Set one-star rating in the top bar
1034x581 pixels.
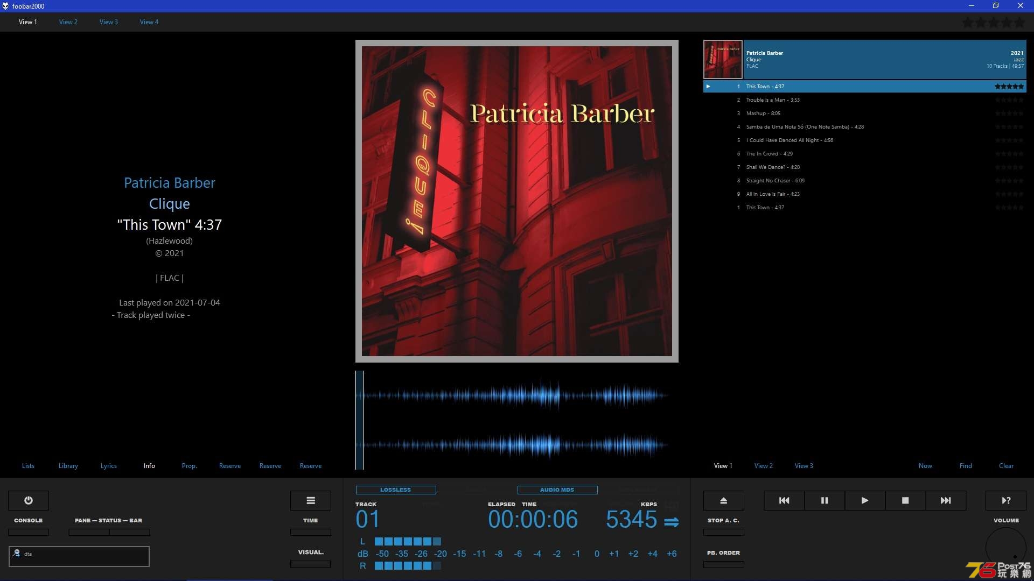968,23
